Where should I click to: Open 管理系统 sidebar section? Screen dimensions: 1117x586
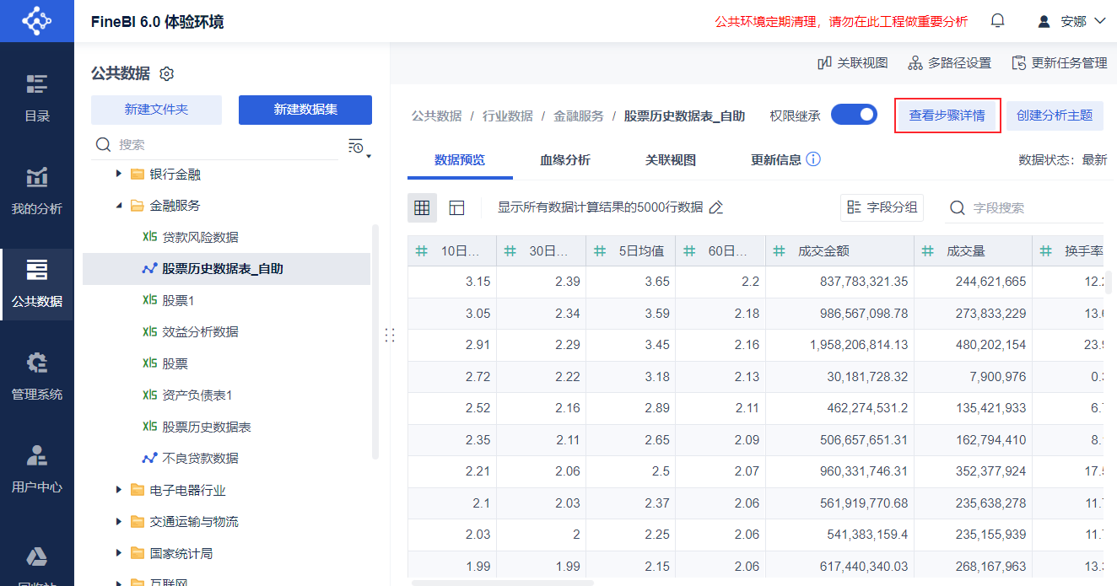(x=36, y=377)
